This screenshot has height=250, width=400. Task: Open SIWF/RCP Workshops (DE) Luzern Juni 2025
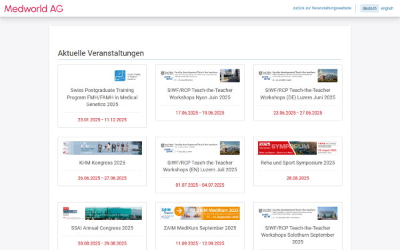pos(298,93)
